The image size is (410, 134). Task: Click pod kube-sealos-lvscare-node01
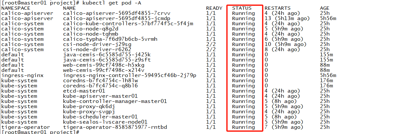[105, 122]
